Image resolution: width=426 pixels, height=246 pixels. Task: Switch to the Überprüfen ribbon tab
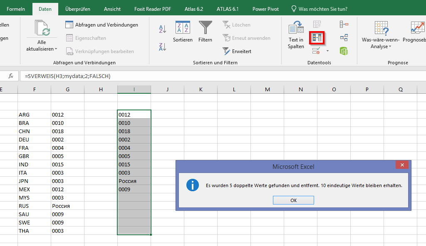click(77, 9)
